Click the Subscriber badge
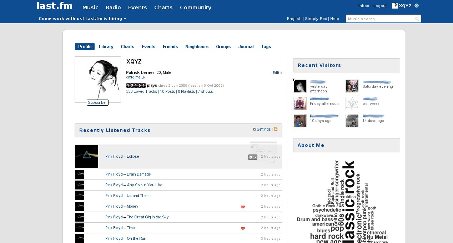453x243 pixels. (97, 102)
